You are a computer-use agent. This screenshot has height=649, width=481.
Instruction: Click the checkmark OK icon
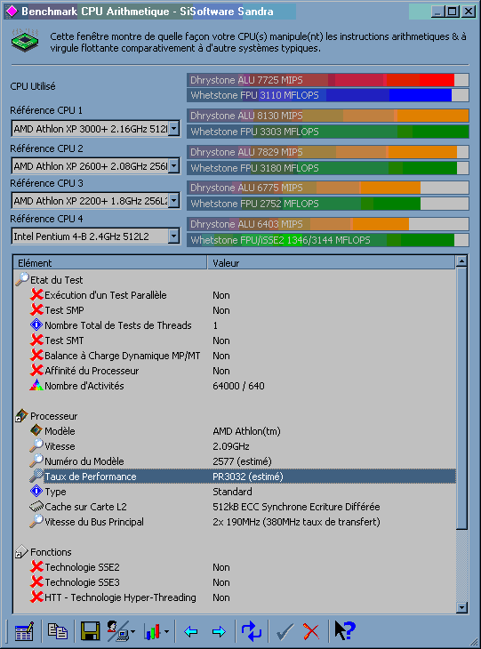[x=285, y=631]
